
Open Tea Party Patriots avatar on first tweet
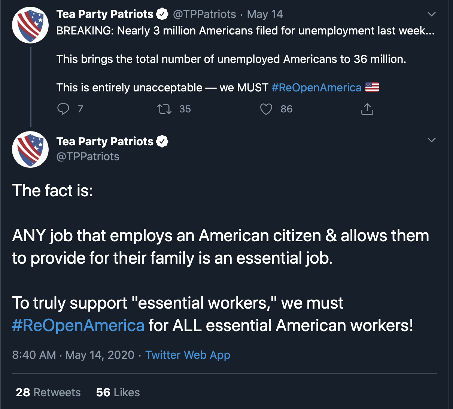[x=30, y=25]
